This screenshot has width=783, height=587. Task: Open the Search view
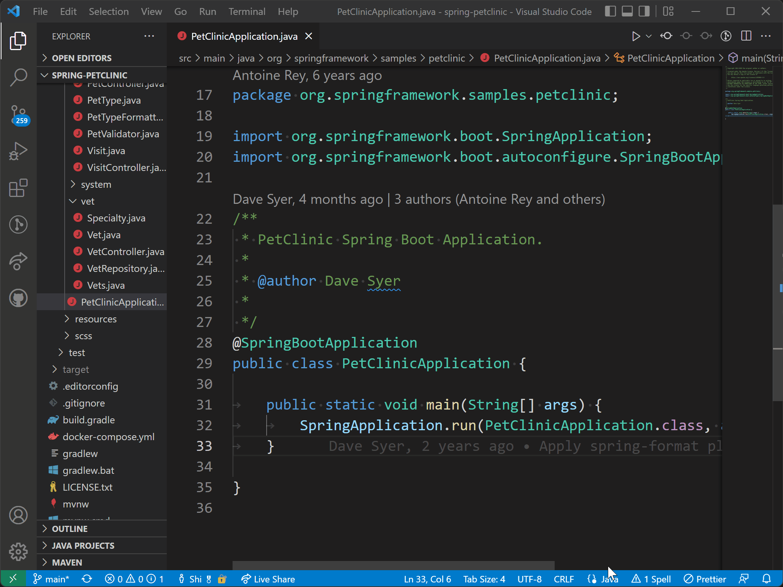point(18,77)
